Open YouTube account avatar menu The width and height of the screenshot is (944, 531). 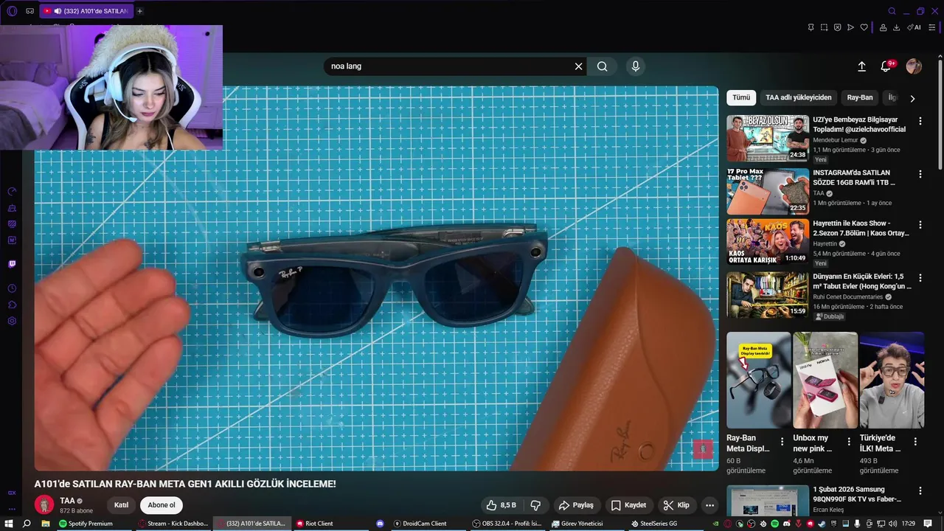[914, 66]
